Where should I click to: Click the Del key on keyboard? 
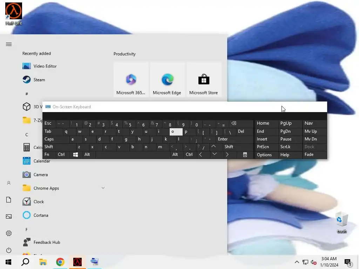[x=244, y=131]
